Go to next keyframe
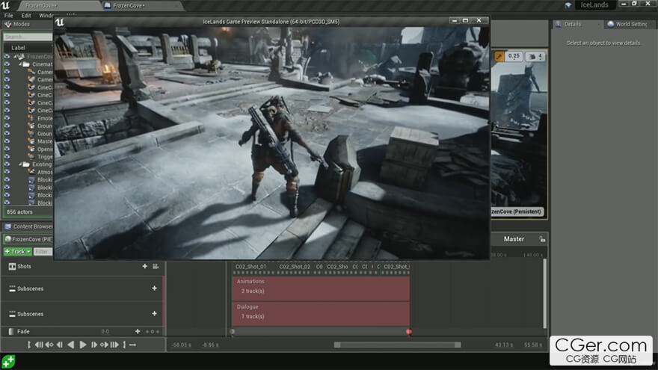 (104, 345)
